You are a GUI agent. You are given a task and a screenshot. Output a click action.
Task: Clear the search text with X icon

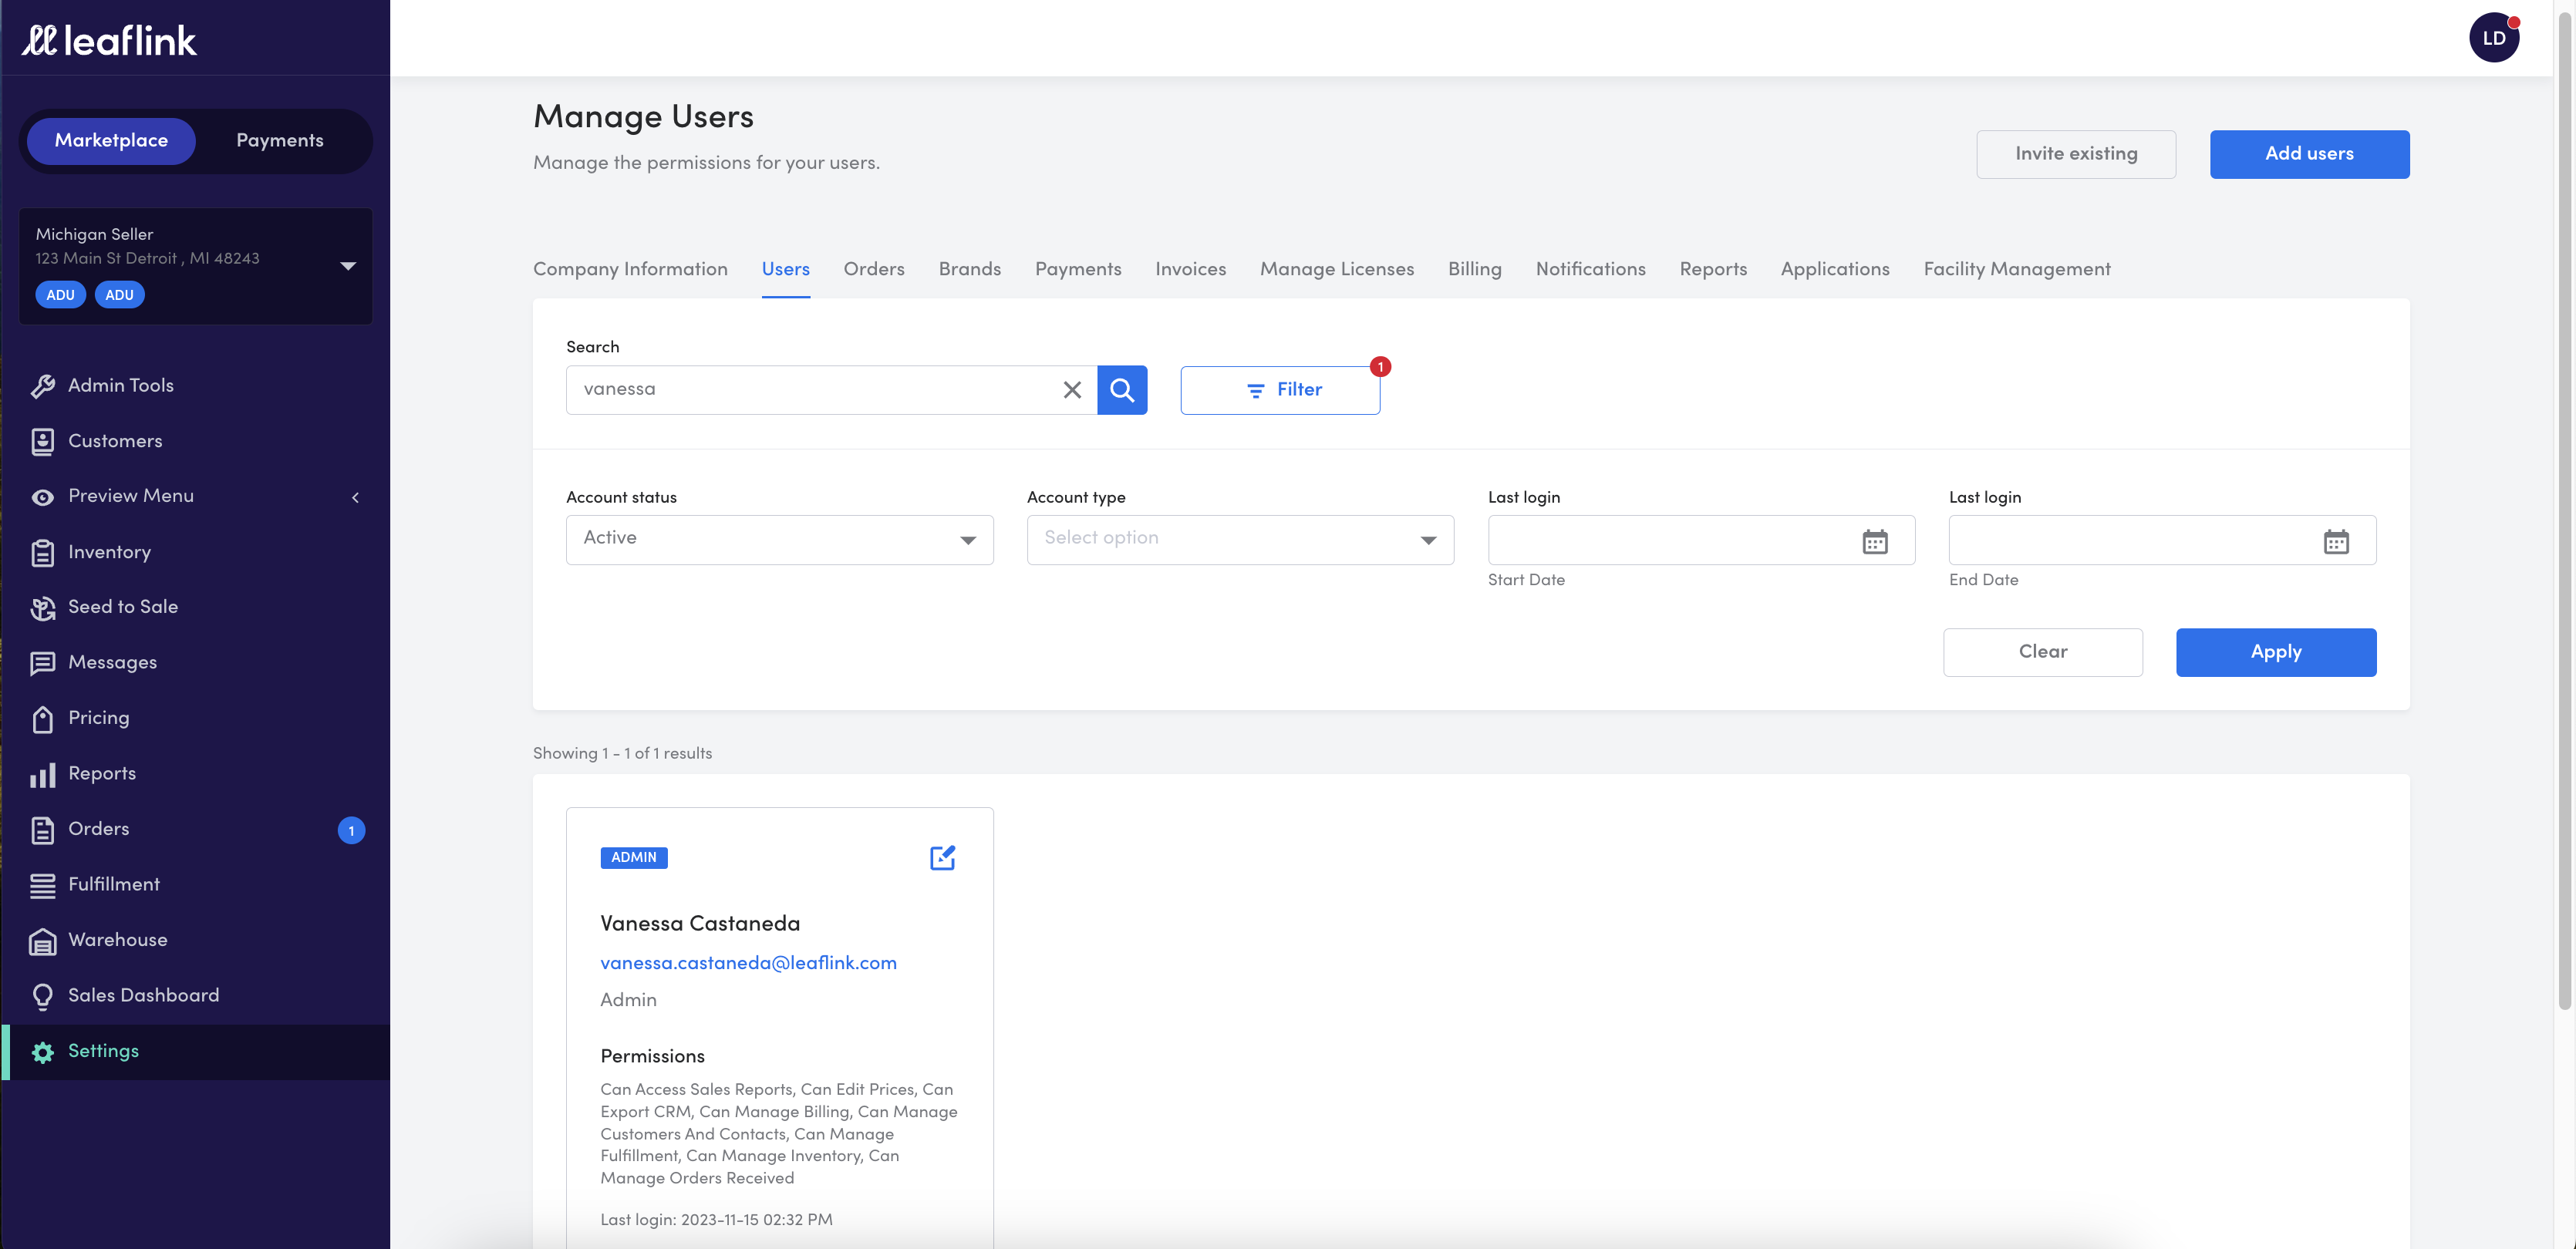point(1072,390)
